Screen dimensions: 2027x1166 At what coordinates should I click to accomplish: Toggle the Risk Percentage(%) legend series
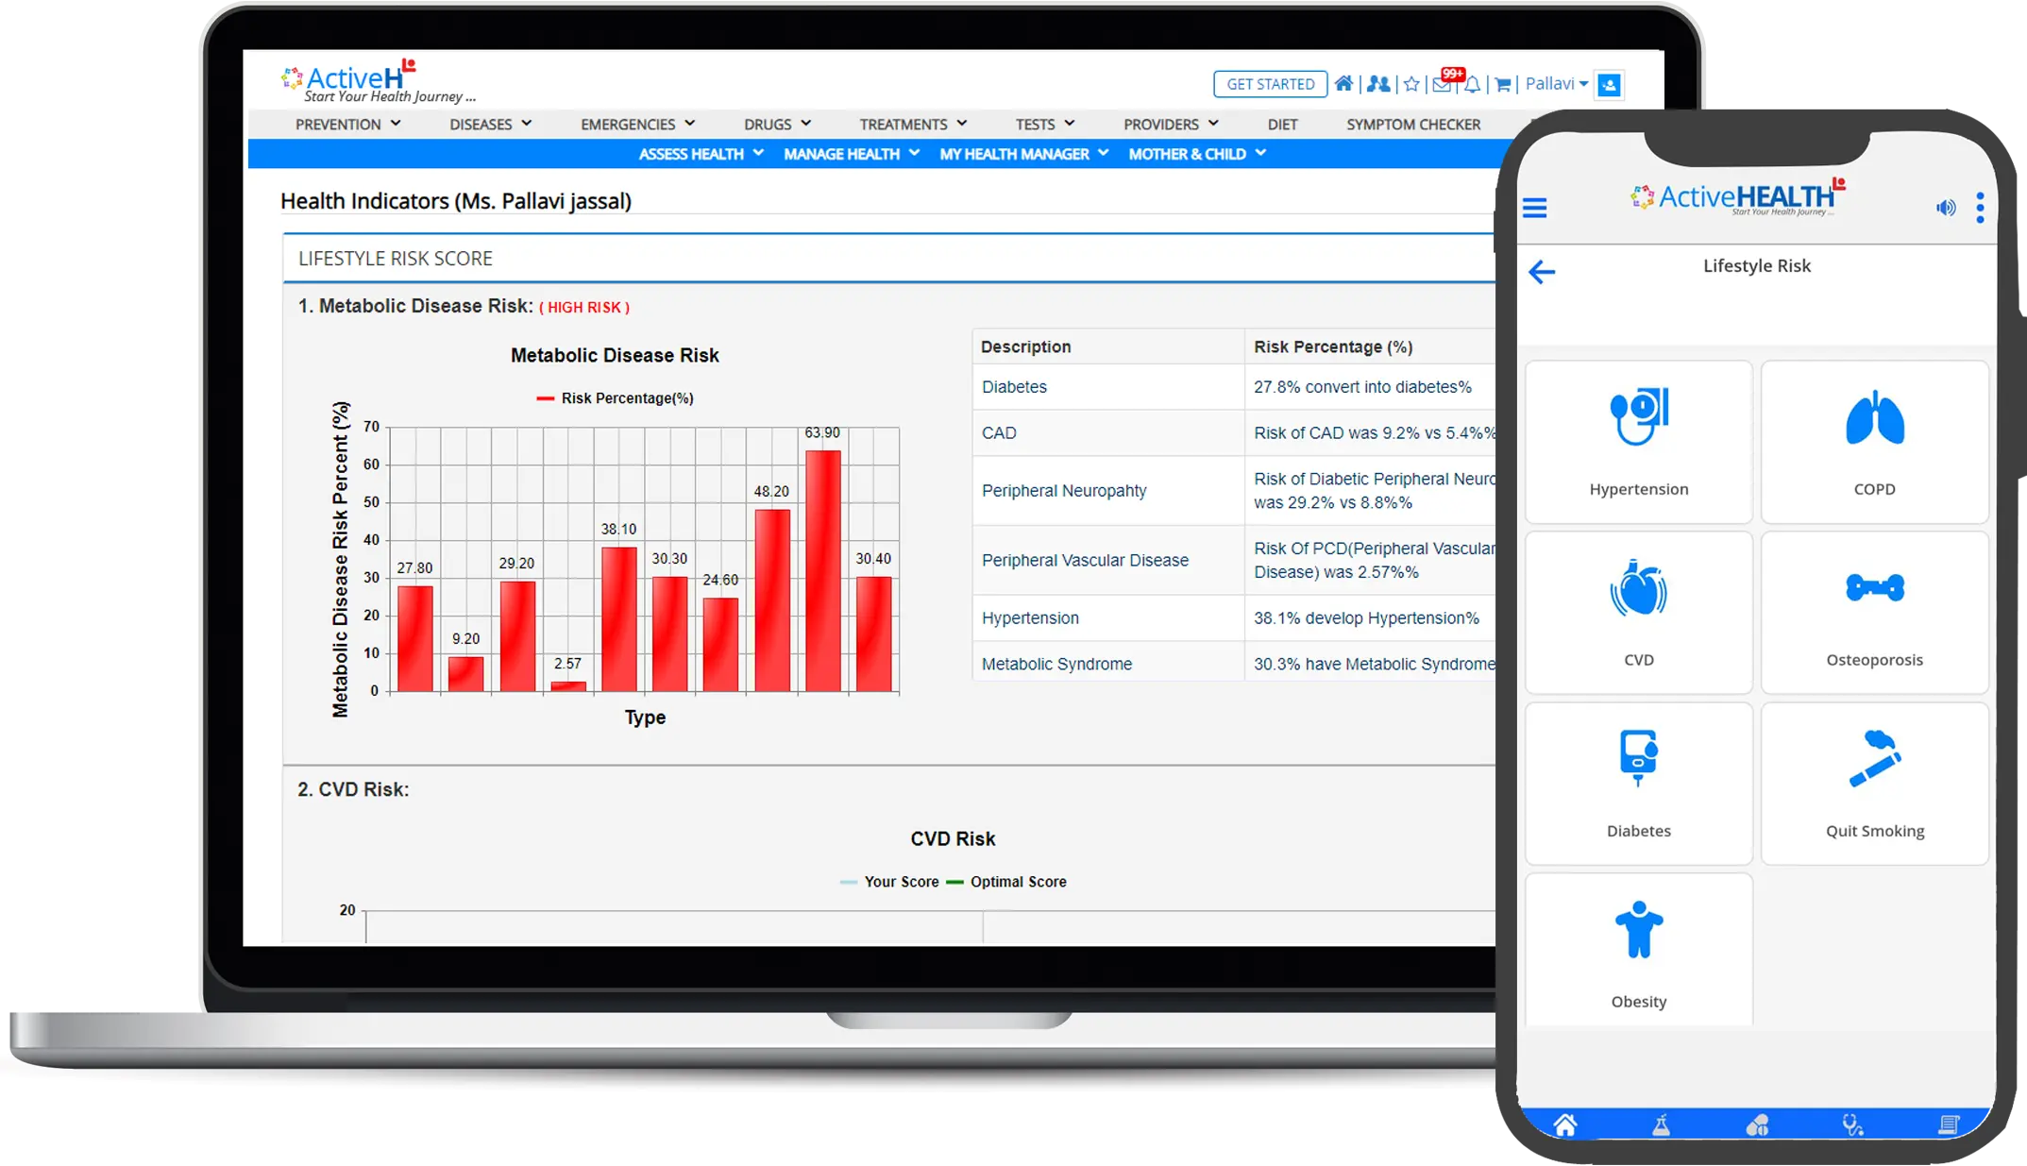[615, 398]
